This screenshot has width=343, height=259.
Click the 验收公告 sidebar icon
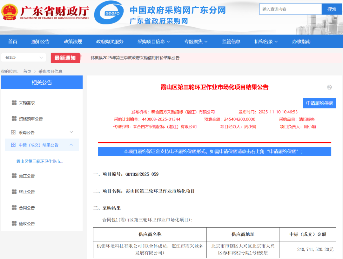14,223
